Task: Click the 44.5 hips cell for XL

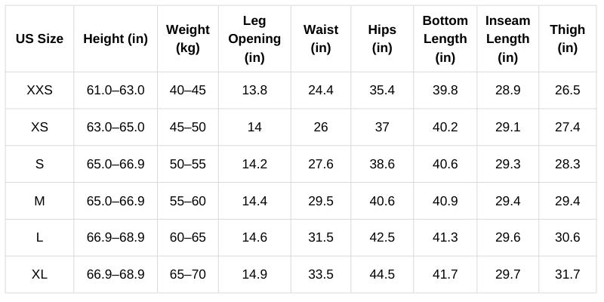Action: click(x=382, y=275)
